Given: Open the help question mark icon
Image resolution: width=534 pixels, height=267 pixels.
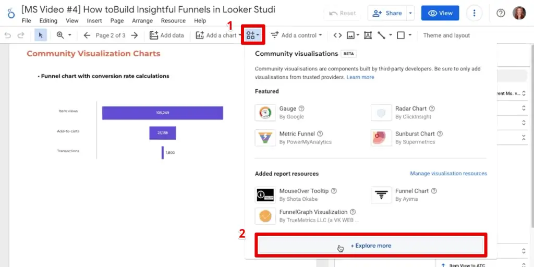Looking at the screenshot, I should pyautogui.click(x=501, y=13).
